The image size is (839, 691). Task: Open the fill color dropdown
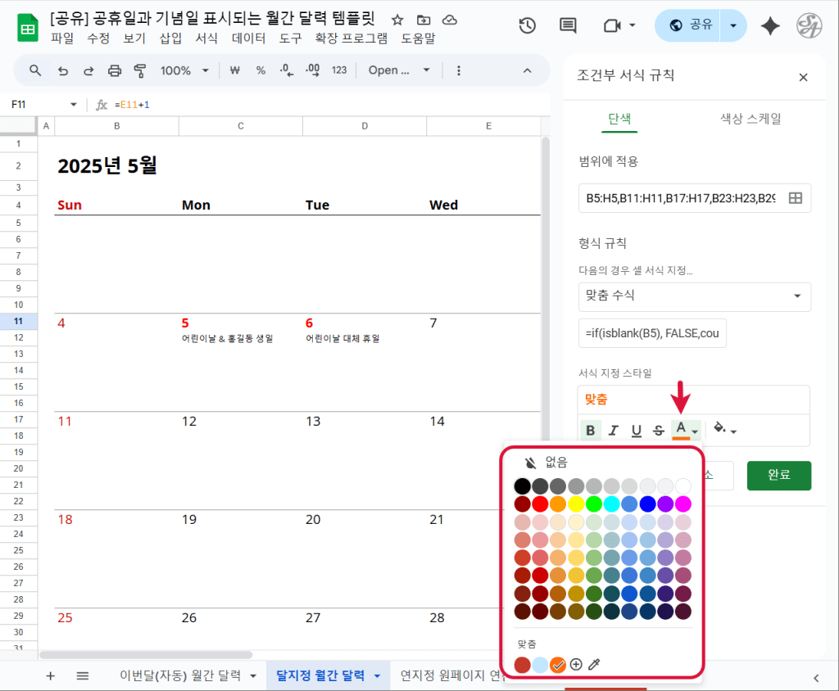725,430
